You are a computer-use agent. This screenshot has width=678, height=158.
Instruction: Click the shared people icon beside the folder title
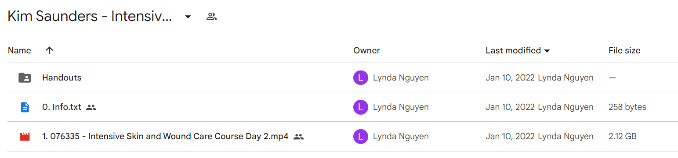[x=212, y=17]
